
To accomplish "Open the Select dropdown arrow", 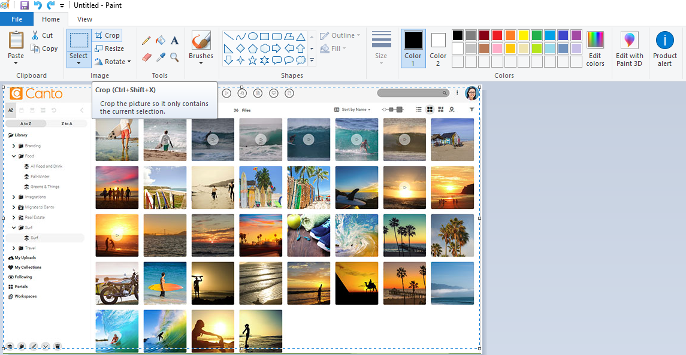I will (78, 63).
